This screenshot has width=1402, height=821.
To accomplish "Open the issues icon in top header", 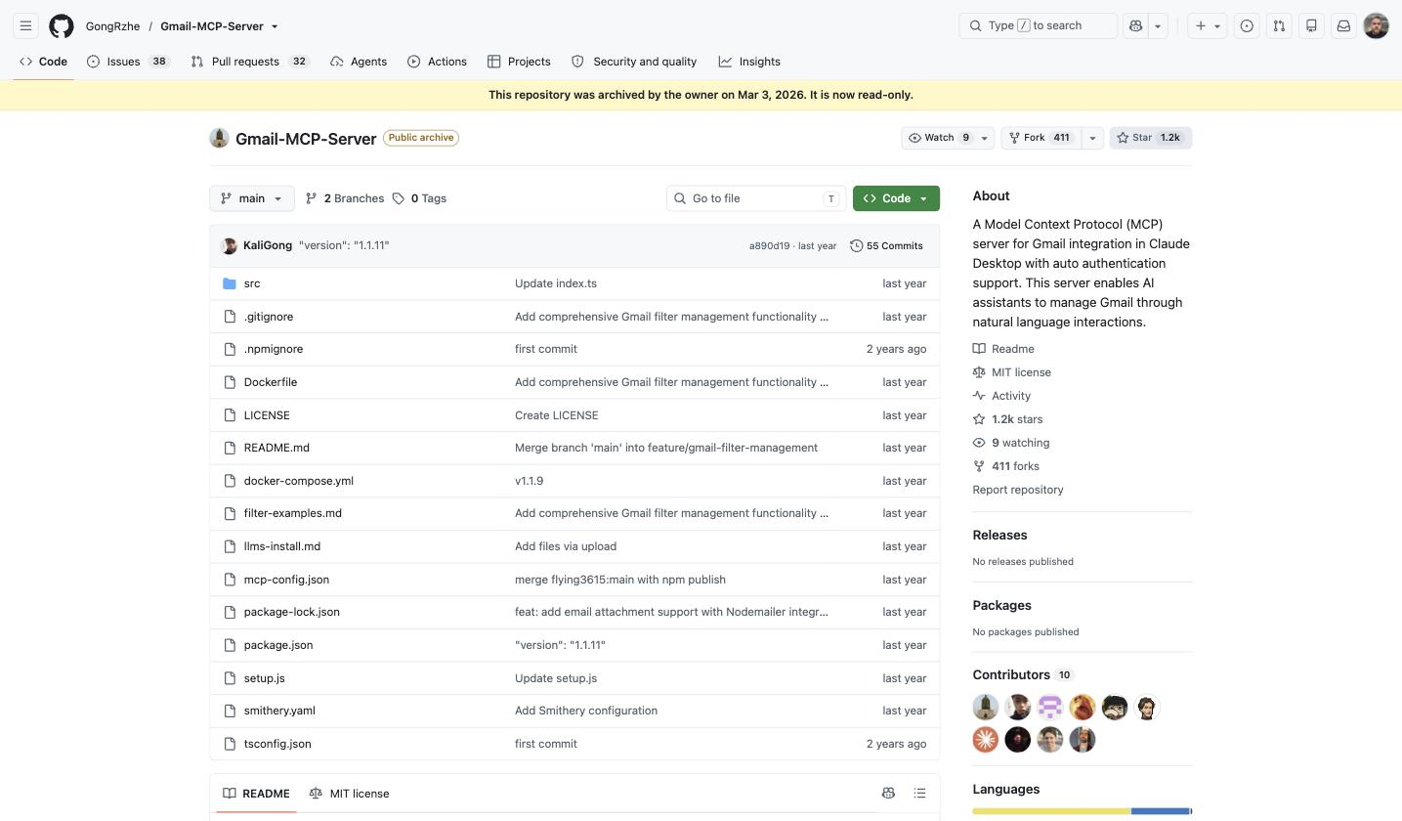I will (x=1247, y=26).
